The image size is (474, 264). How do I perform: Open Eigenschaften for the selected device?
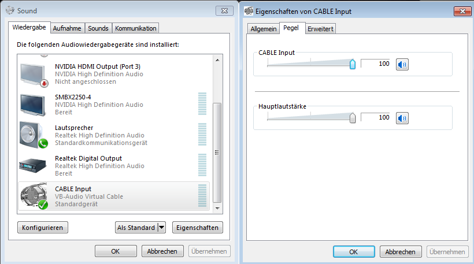(x=198, y=228)
